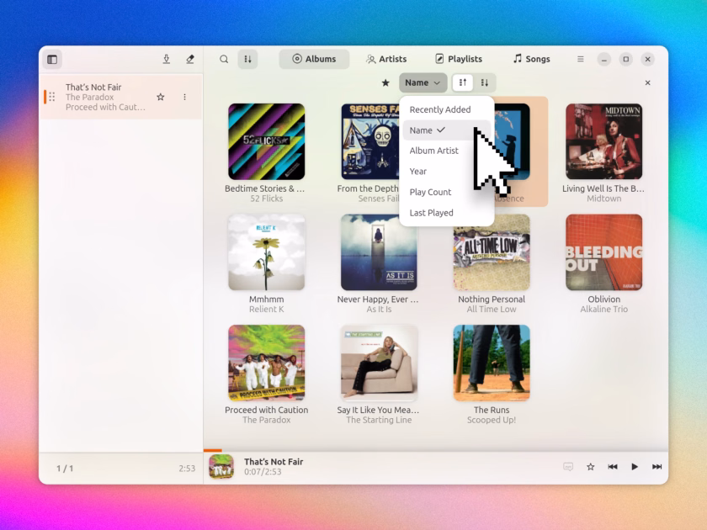Open Bedtime Stories album cover

click(x=267, y=141)
